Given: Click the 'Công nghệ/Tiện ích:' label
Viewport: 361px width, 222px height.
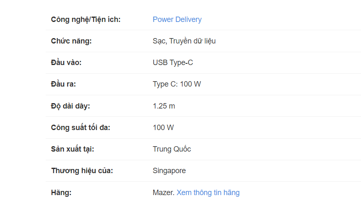Looking at the screenshot, I should click(x=86, y=19).
